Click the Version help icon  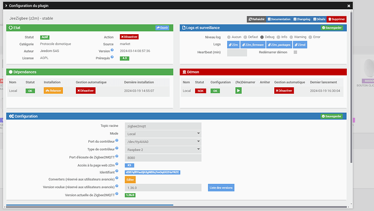pyautogui.click(x=112, y=50)
